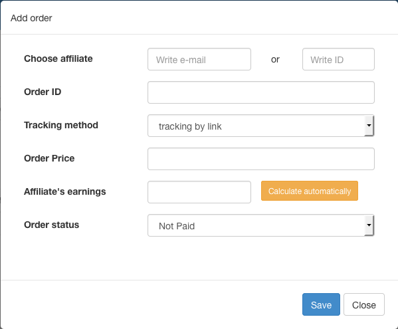Click the Order Price label
The image size is (398, 329).
click(x=49, y=158)
